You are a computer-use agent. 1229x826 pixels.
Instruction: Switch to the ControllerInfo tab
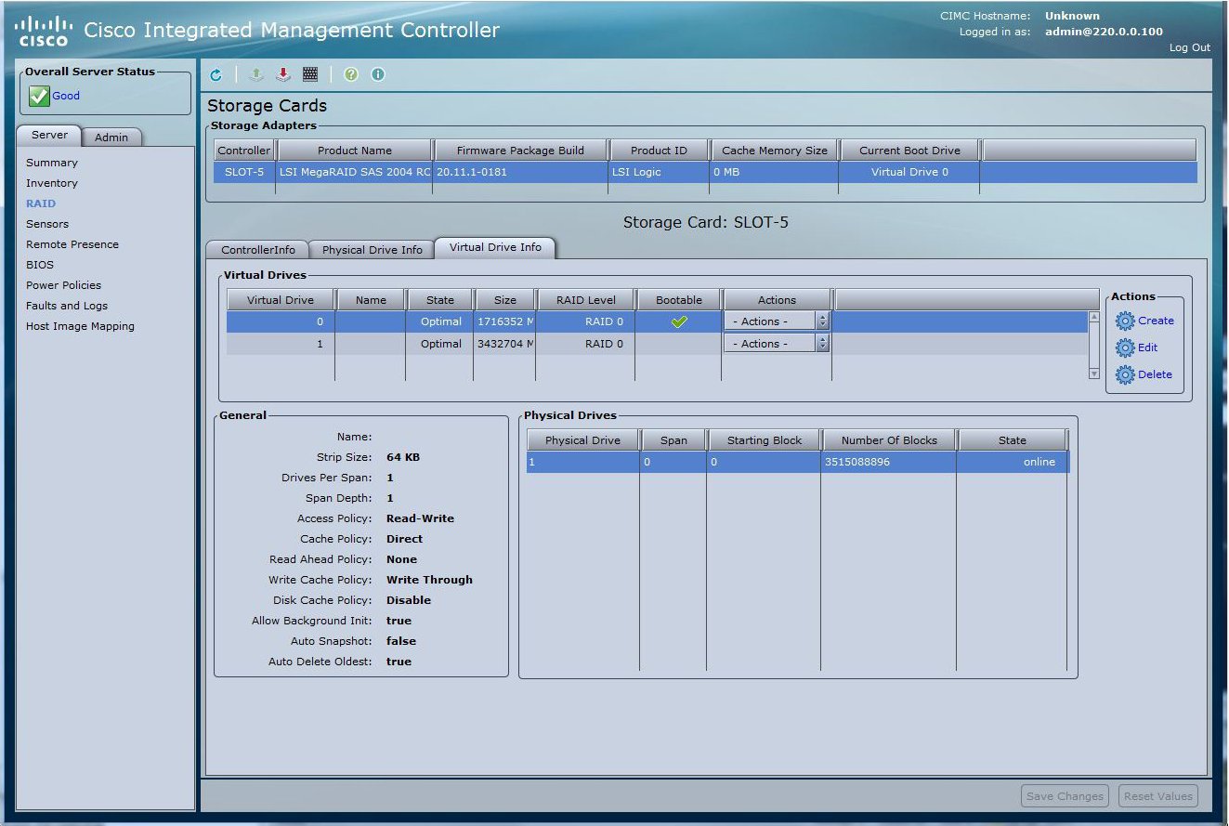pyautogui.click(x=258, y=250)
